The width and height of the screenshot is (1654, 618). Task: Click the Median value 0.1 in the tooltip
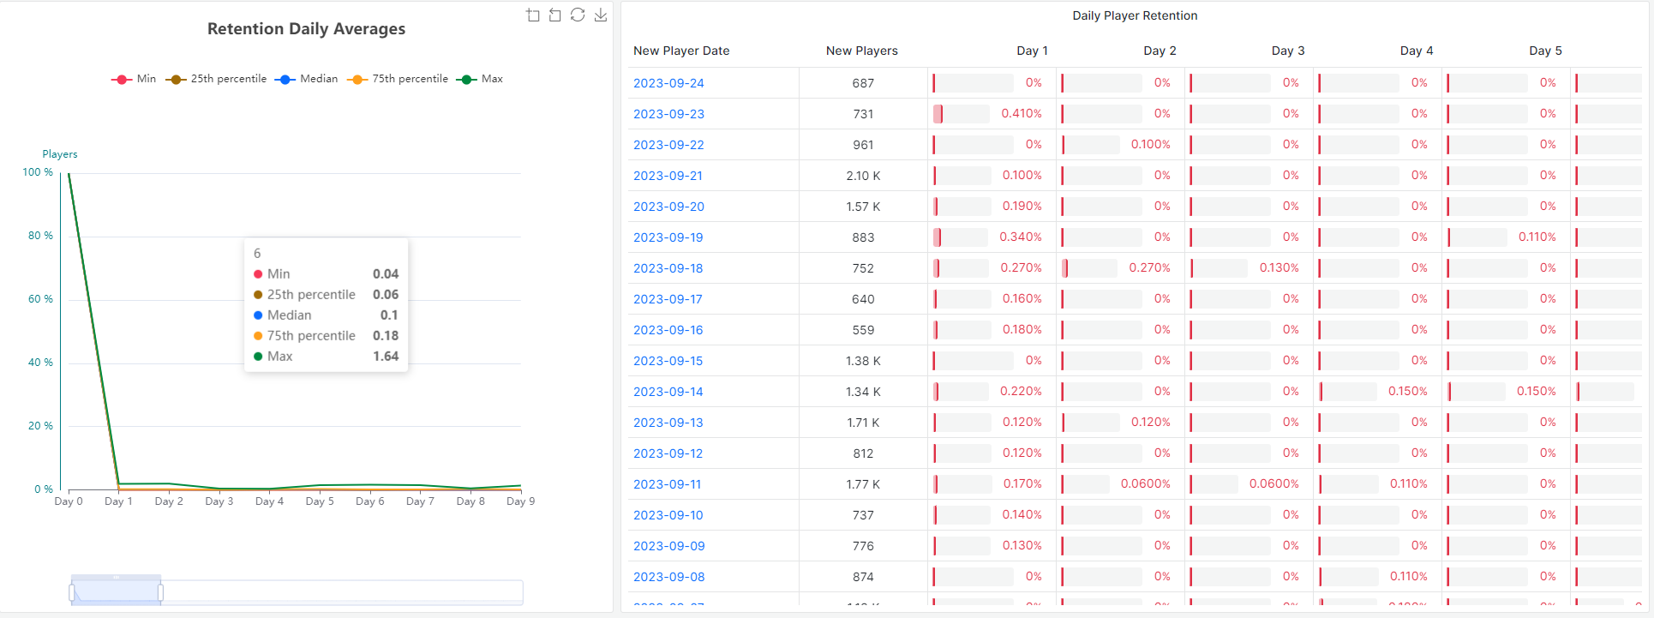(389, 315)
